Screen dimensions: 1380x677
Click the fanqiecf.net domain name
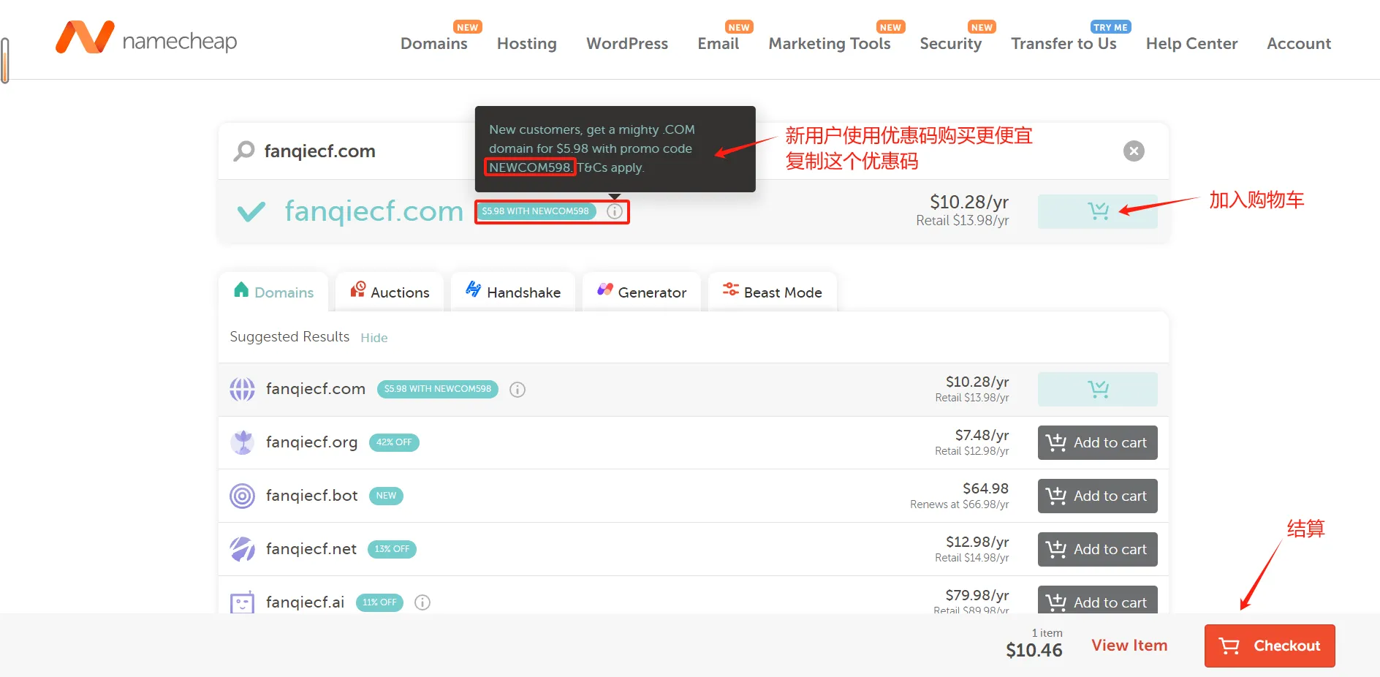311,549
